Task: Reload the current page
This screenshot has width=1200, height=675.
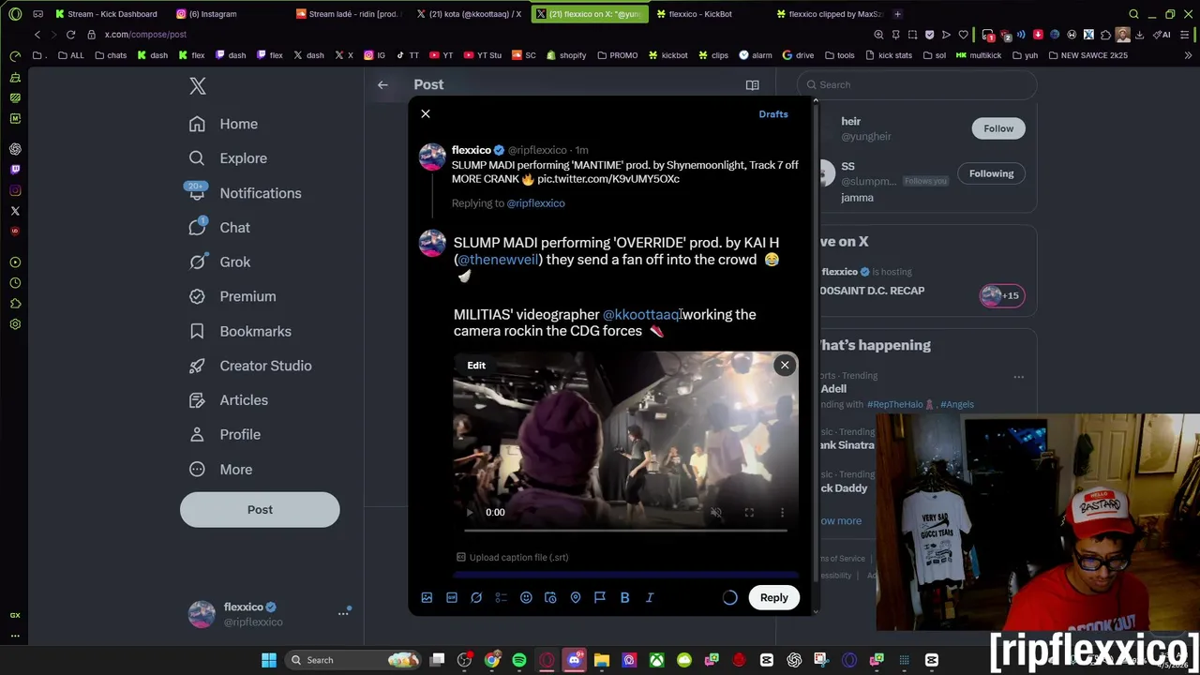Action: click(x=70, y=35)
